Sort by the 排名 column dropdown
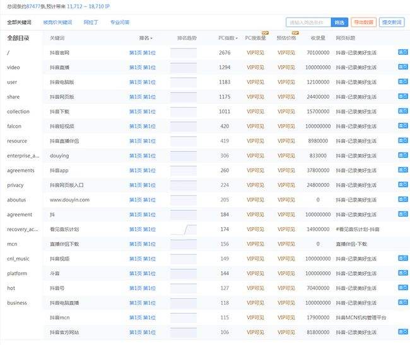 pos(146,38)
